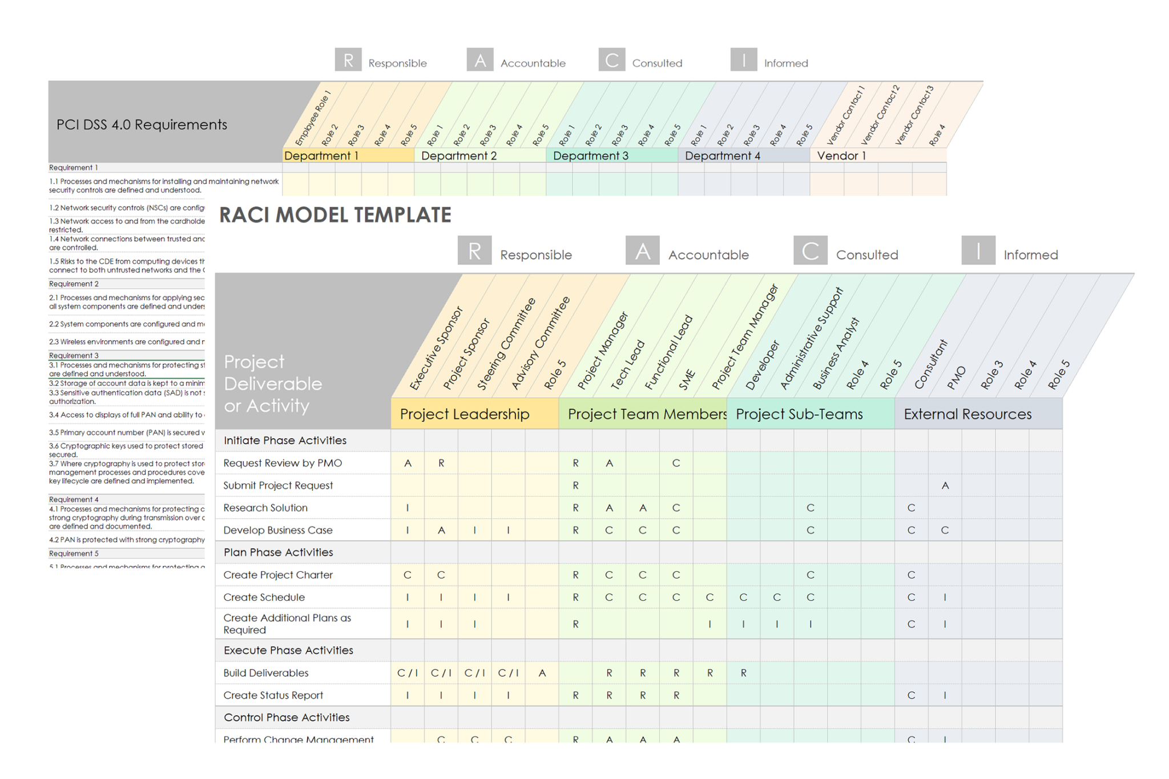Click Employee Role 1 column header in PCI DSS sheet
This screenshot has height=779, width=1169.
click(x=312, y=118)
